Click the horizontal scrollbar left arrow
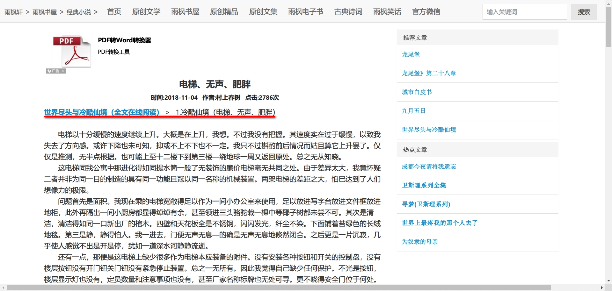 [x=3, y=288]
